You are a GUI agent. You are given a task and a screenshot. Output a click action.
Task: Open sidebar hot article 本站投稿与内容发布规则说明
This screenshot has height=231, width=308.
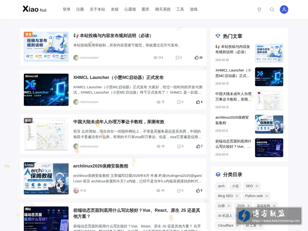tap(233, 49)
